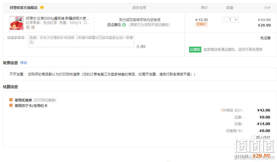277x162 pixels.
Task: Click the second service badge under product specs
Action: [33, 27]
